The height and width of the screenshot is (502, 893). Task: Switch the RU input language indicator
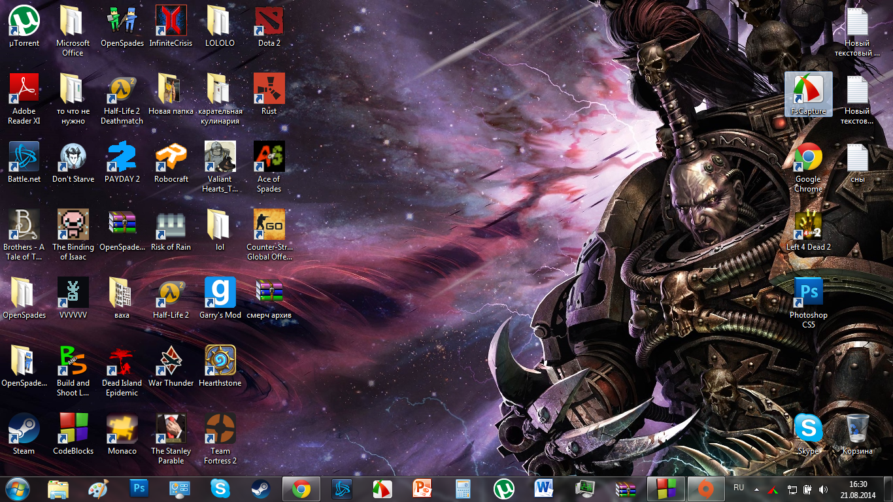click(739, 488)
